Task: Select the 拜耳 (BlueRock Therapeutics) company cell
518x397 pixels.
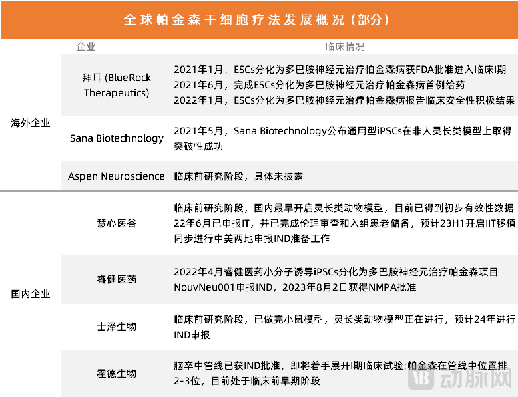Action: pyautogui.click(x=117, y=85)
